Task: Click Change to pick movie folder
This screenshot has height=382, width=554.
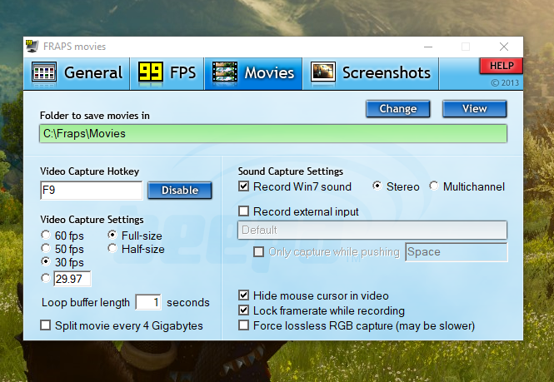Action: tap(398, 109)
